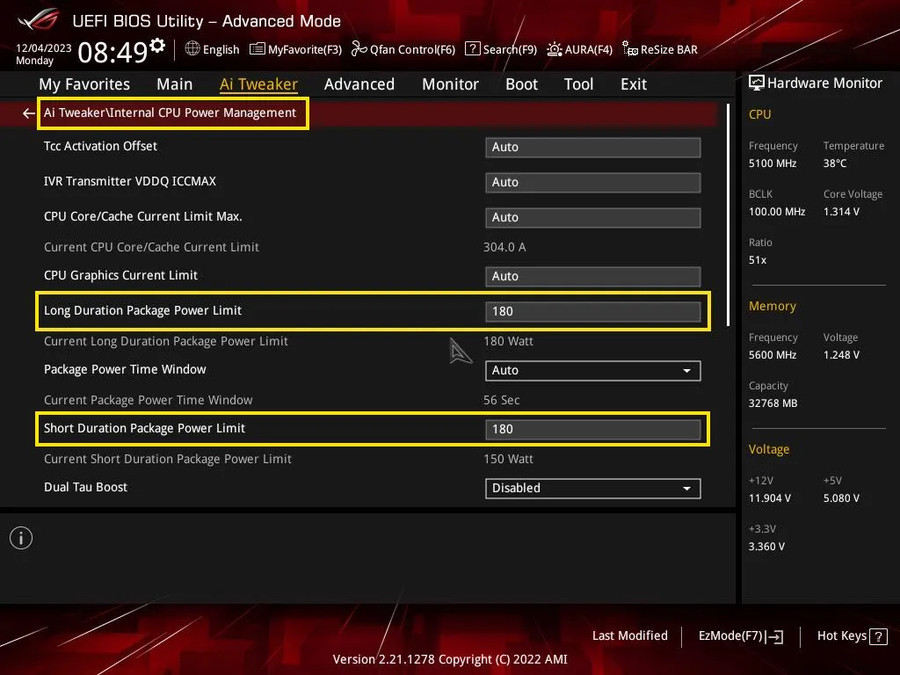Click the back arrow beside the breadcrumb
Viewport: 900px width, 675px height.
coord(28,113)
